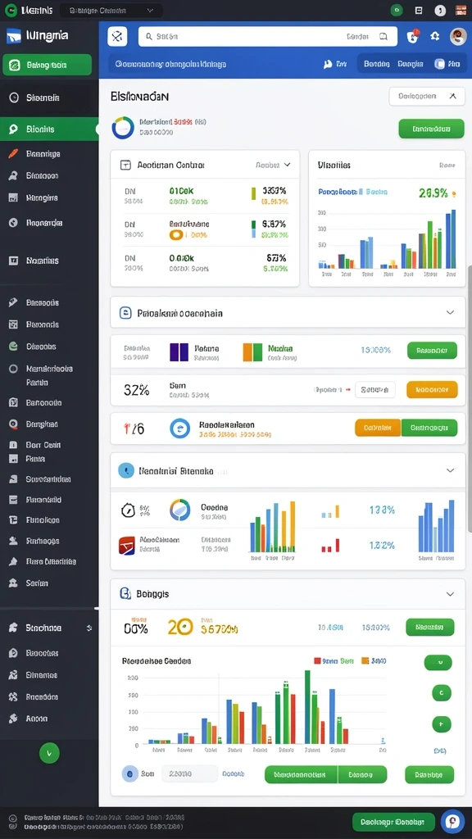Click the white square icon in top dark bar

pyautogui.click(x=419, y=10)
